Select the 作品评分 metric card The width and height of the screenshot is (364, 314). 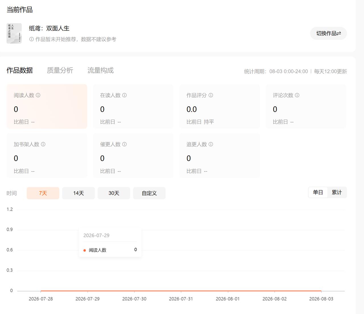click(x=220, y=106)
